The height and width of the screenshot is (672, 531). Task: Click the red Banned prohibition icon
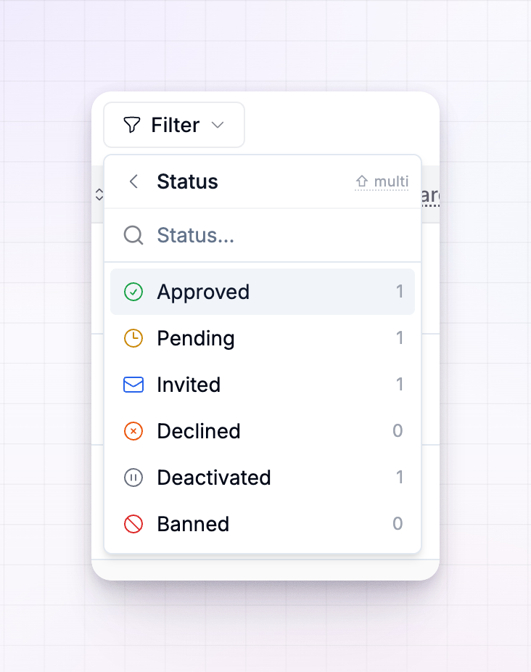point(133,524)
